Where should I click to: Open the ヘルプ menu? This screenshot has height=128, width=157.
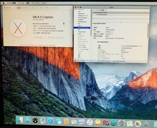point(44,3)
